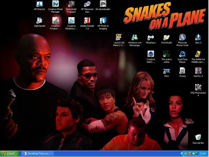Launch the SightSpeed desktop icon
This screenshot has height=157, width=209.
click(39, 20)
